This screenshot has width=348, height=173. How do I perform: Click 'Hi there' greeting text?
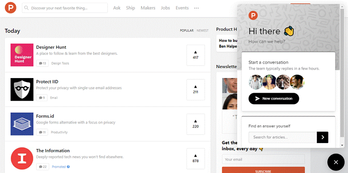coord(264,31)
